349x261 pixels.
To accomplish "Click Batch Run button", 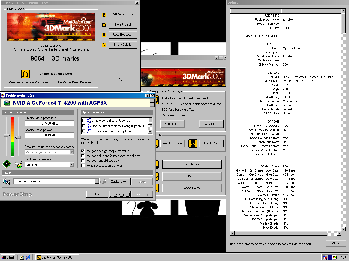I will point(211,144).
